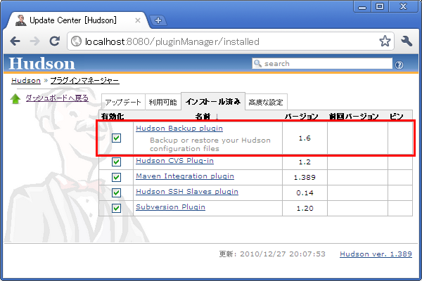Minimize the browser window
422x281 pixels.
(362, 6)
